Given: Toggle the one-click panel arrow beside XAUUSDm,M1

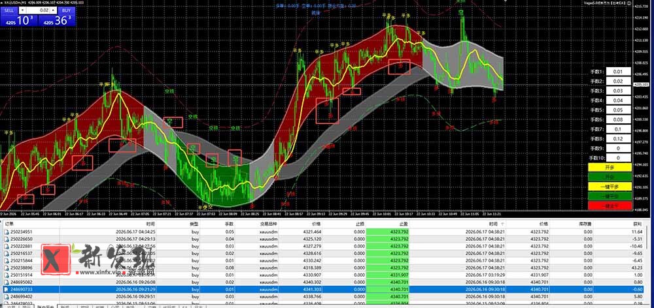Looking at the screenshot, I should pos(2,4).
